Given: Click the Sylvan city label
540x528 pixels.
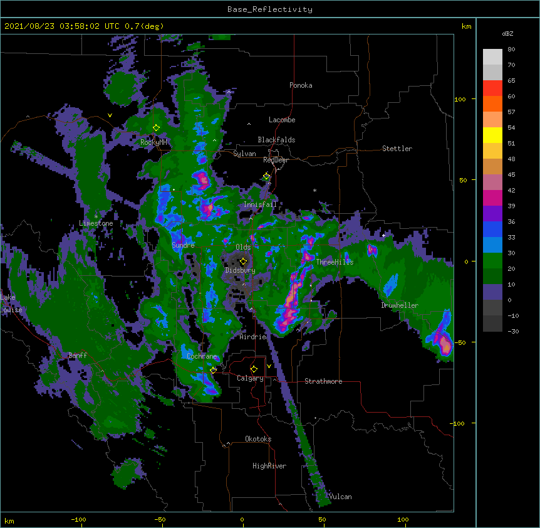Looking at the screenshot, I should (x=244, y=154).
